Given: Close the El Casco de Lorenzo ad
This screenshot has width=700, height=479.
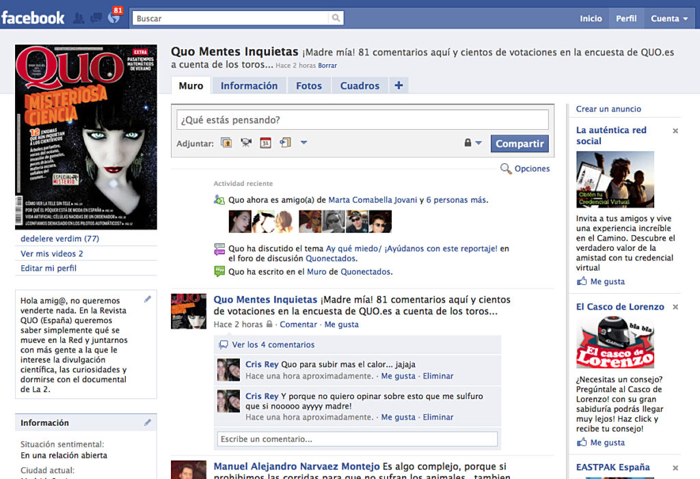Looking at the screenshot, I should pyautogui.click(x=675, y=307).
